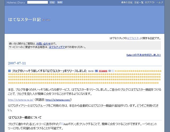Open the http://s.hatena.ne.jp/ link
The image size is (170, 132).
point(21,100)
